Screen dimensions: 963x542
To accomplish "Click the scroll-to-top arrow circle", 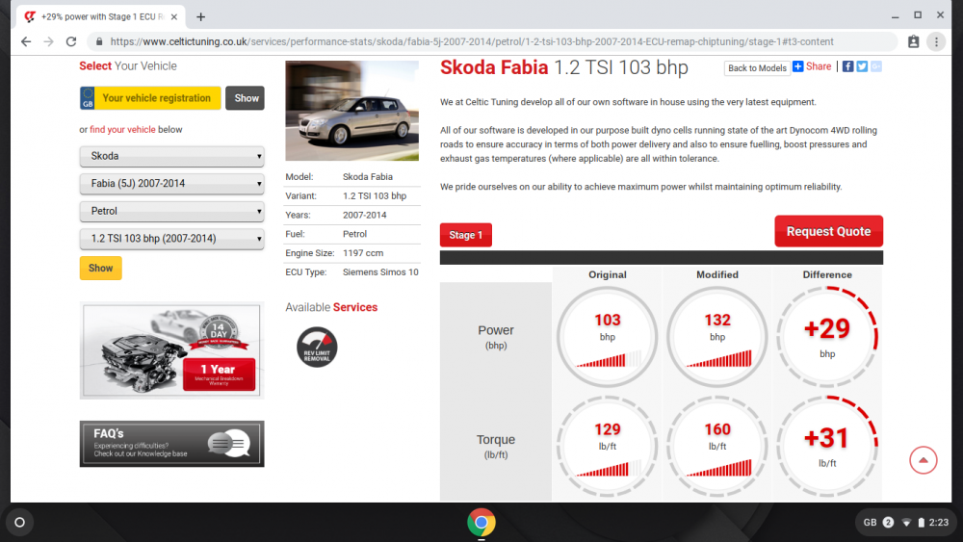I will [924, 460].
